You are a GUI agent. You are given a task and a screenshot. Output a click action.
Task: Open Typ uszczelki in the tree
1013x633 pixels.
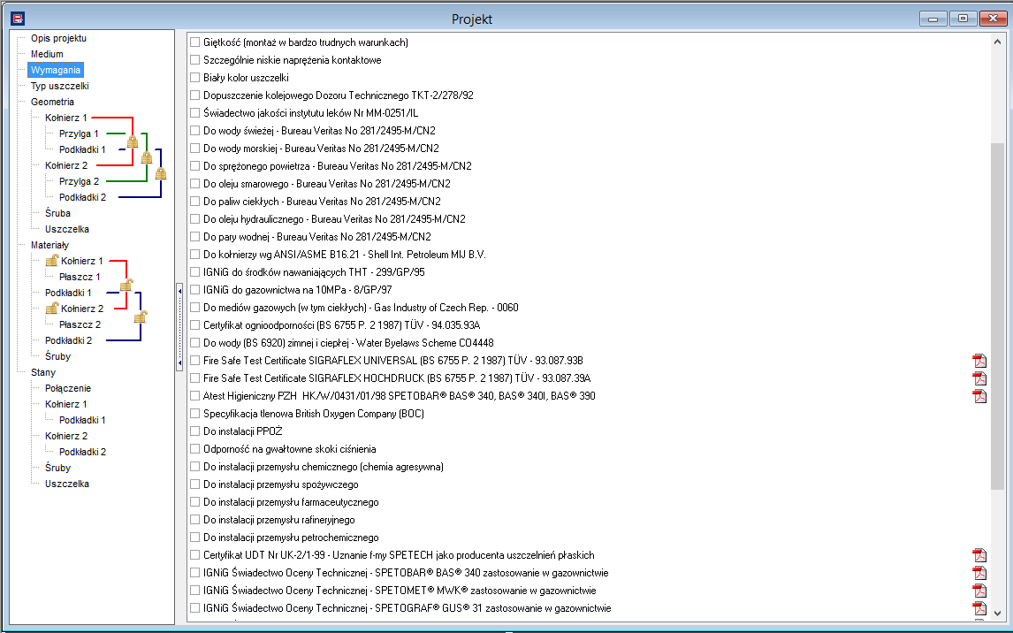tap(60, 86)
